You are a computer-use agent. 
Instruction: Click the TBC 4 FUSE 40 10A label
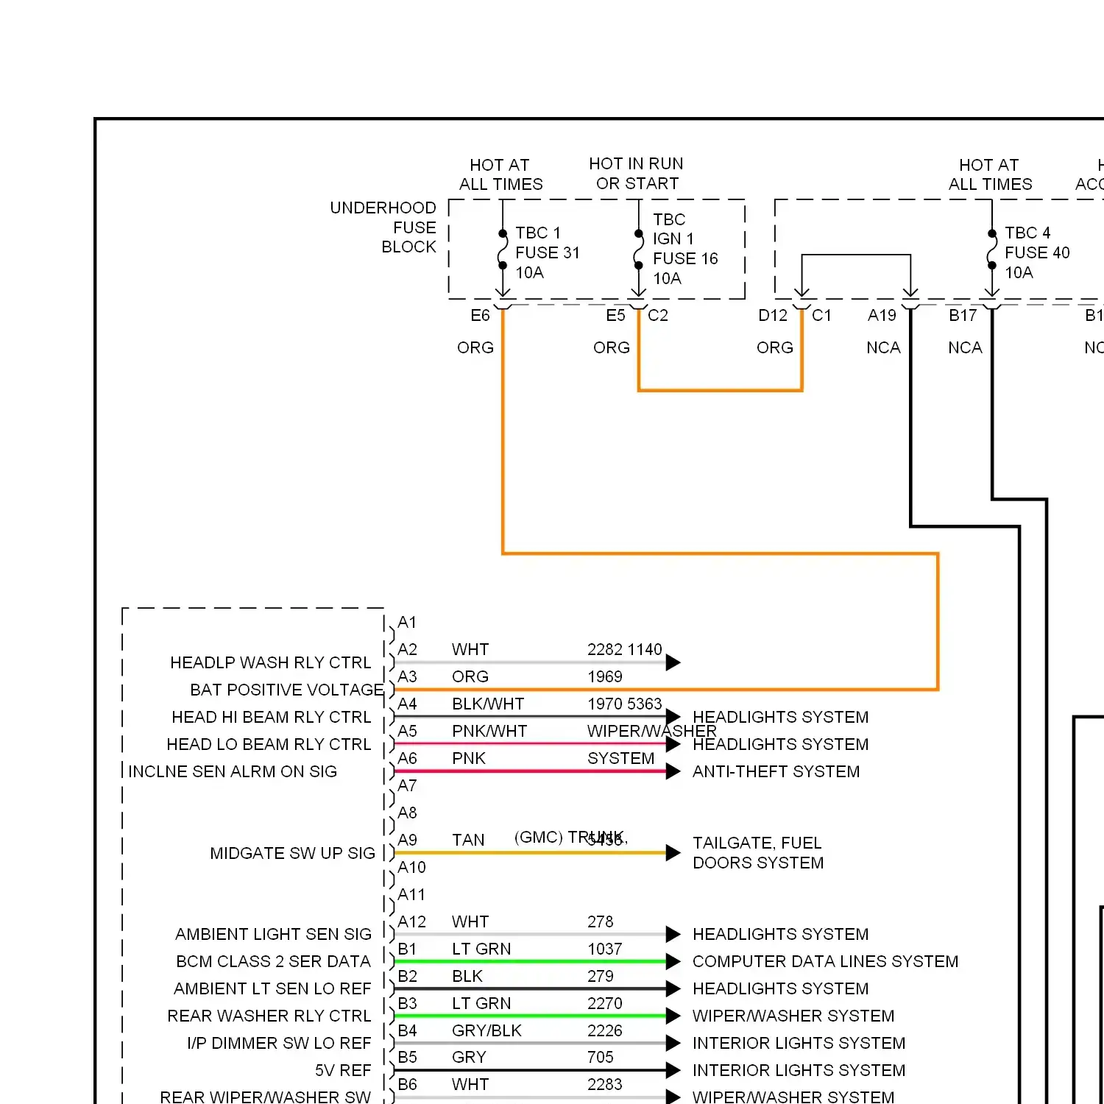pyautogui.click(x=1037, y=252)
